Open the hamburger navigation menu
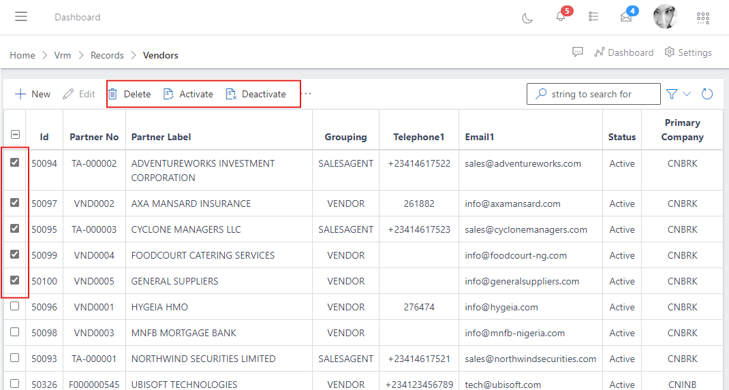The height and width of the screenshot is (390, 729). click(21, 17)
